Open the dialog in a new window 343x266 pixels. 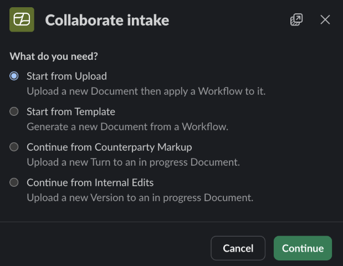click(296, 20)
